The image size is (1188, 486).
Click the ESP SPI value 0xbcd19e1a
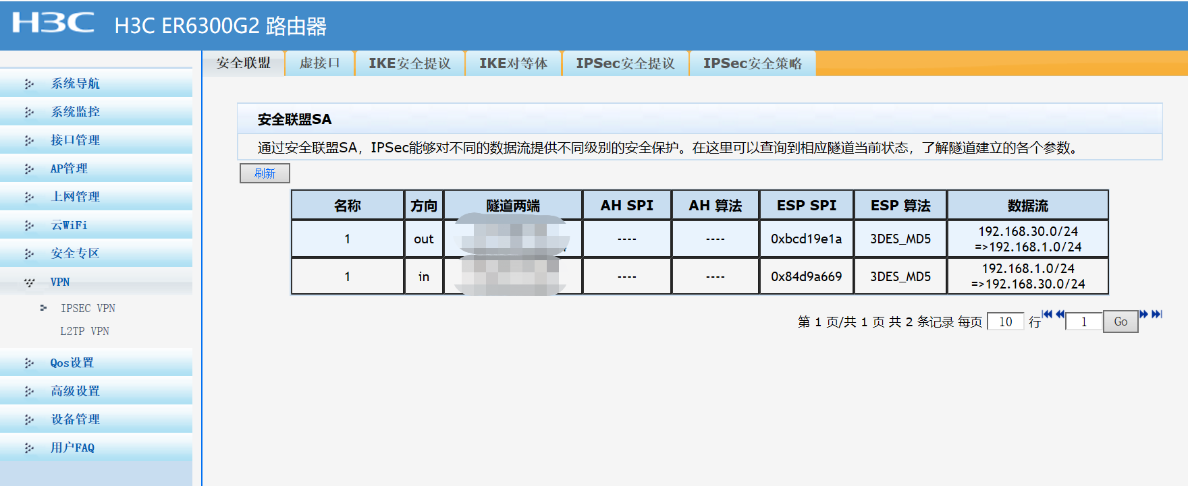tap(807, 239)
